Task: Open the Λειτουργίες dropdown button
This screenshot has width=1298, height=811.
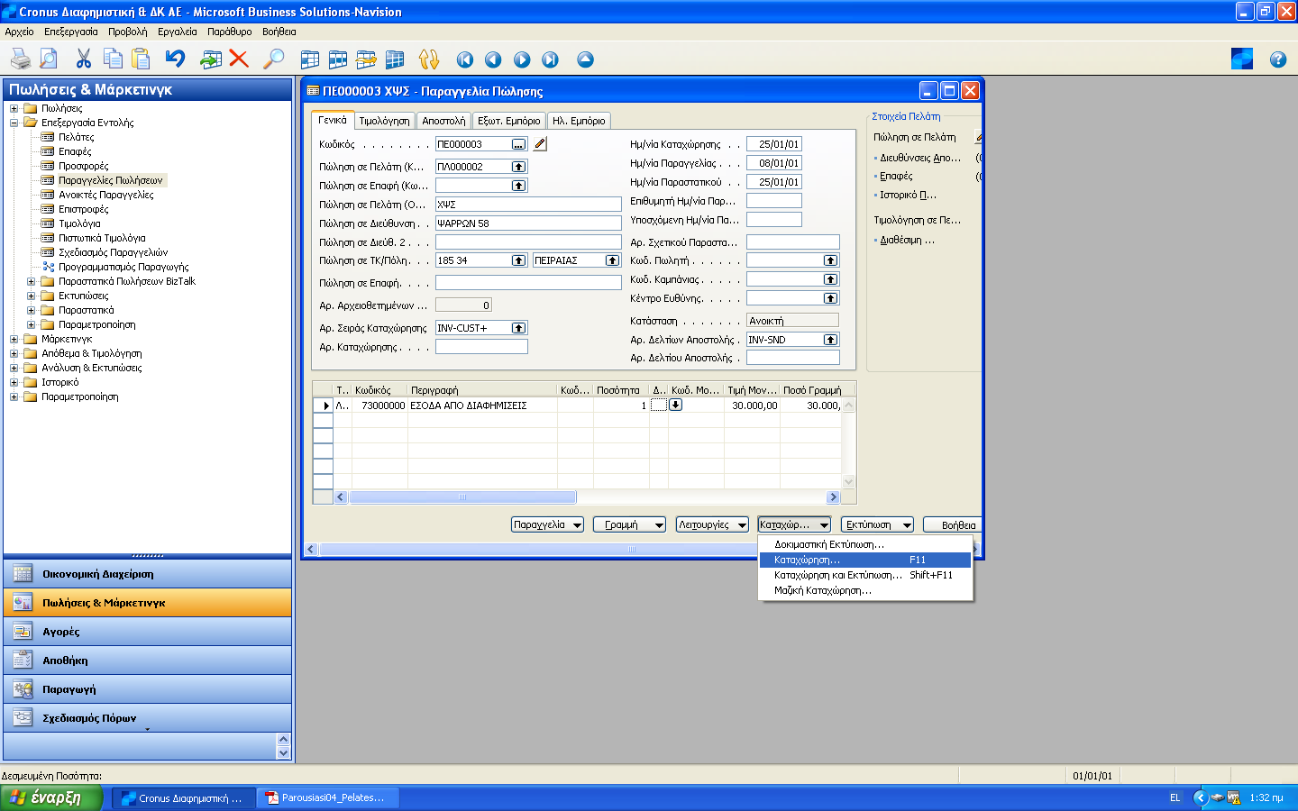Action: tap(712, 524)
